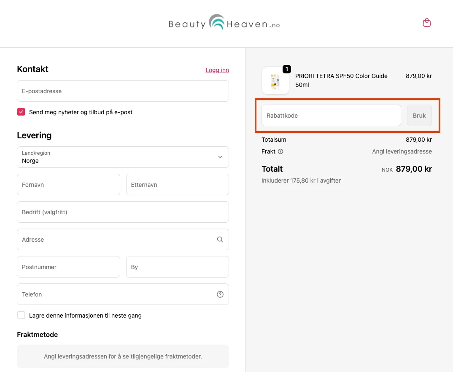Click the search icon in Adresse field
This screenshot has height=372, width=453.
[220, 240]
